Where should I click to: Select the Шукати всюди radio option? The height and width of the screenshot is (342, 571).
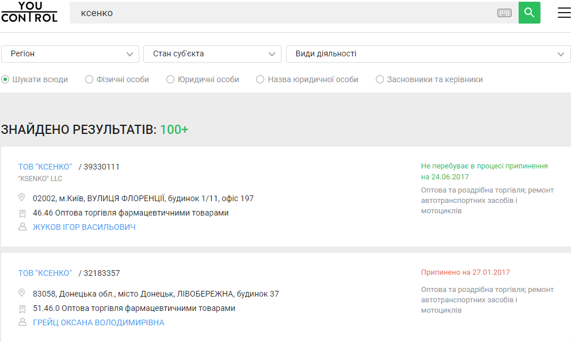pos(5,79)
